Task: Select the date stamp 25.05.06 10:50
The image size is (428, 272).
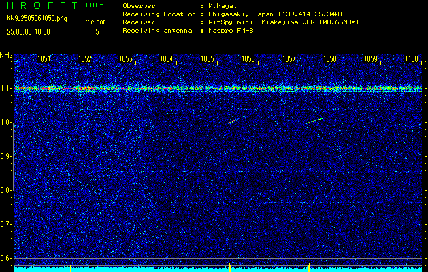Action: tap(29, 32)
